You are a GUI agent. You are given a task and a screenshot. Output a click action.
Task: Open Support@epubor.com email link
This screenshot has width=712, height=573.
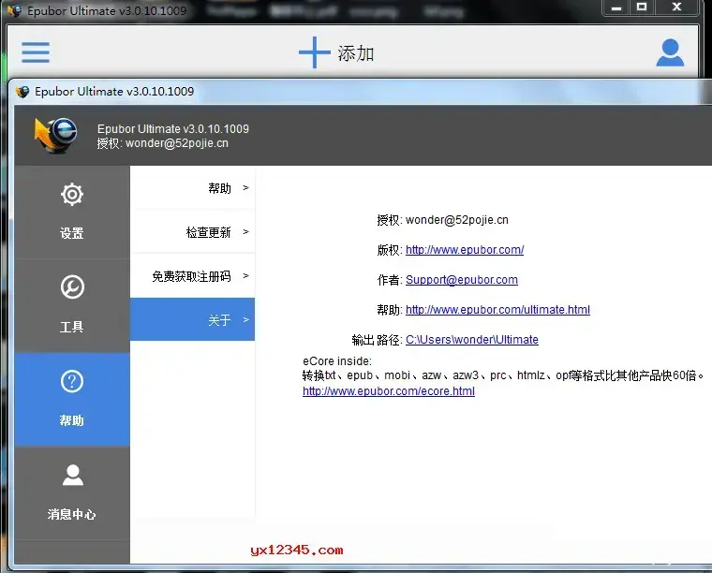click(x=461, y=279)
